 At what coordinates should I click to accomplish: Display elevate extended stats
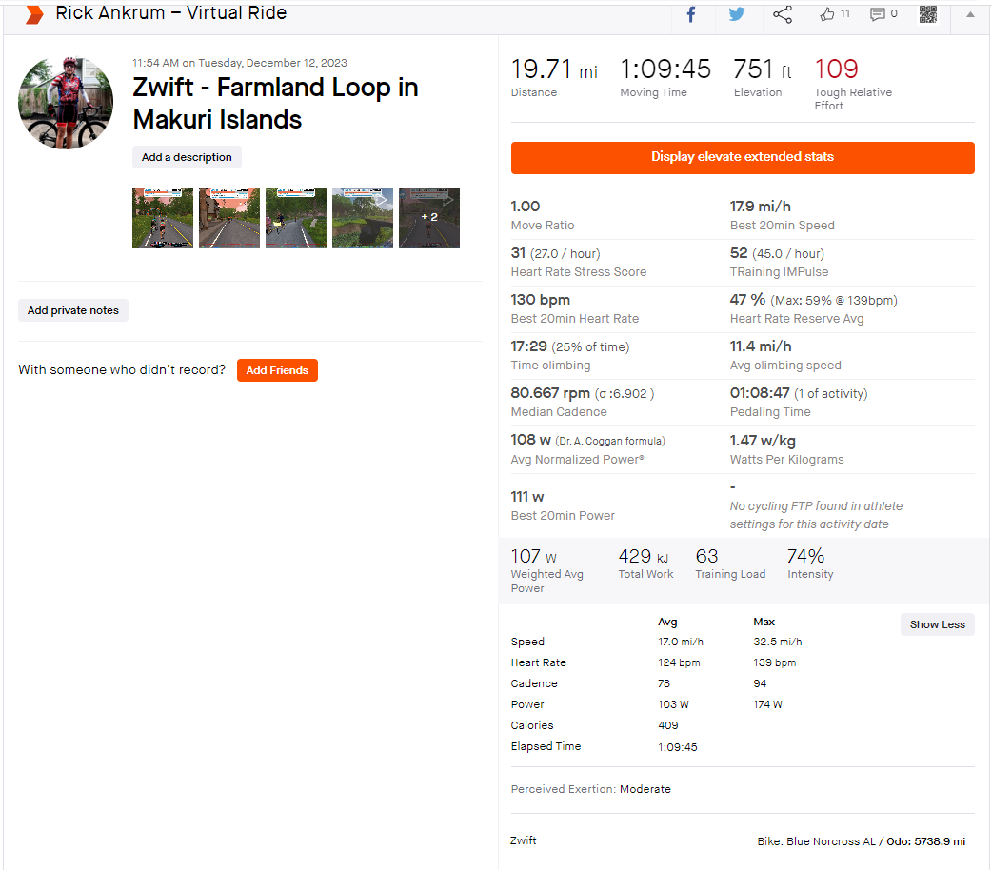[743, 158]
